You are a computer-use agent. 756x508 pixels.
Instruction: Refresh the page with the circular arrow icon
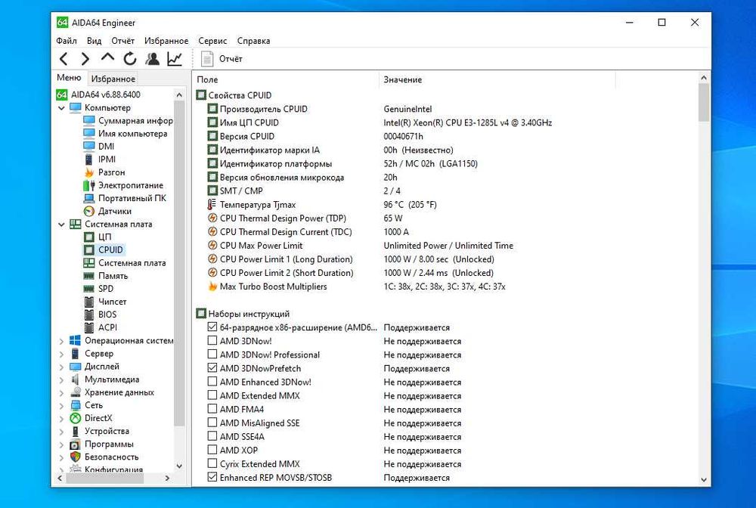[x=130, y=59]
